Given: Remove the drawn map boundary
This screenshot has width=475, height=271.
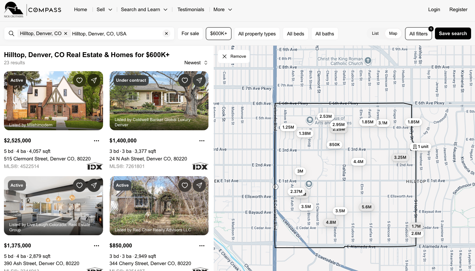Looking at the screenshot, I should [234, 56].
